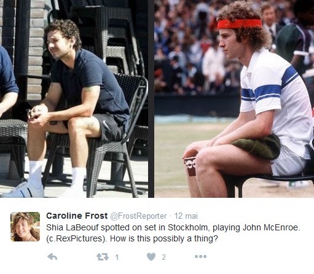This screenshot has height=274, width=314.
Task: Click the red headband in the right photo
Action: 240,24
